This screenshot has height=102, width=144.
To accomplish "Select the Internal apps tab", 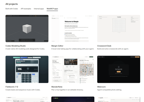I will point(39,9).
